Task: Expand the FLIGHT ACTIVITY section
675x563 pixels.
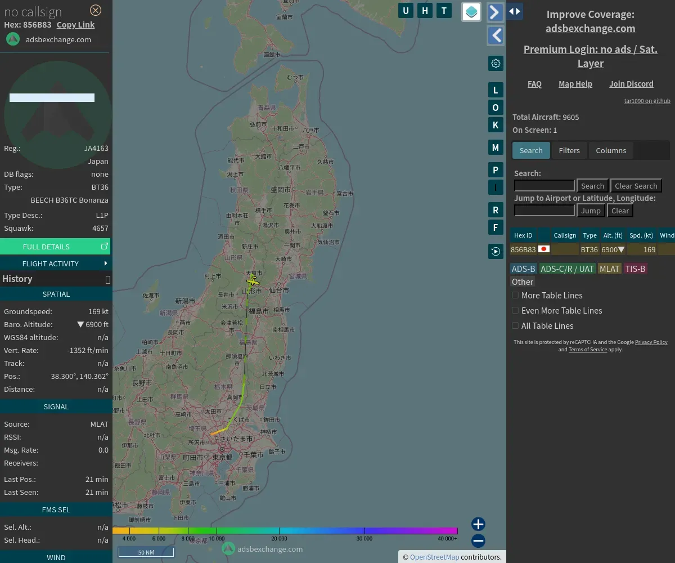Action: click(55, 263)
